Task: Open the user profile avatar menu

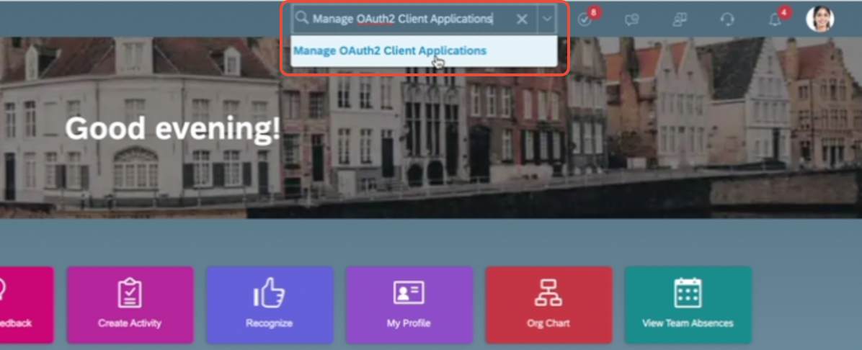Action: pos(819,19)
